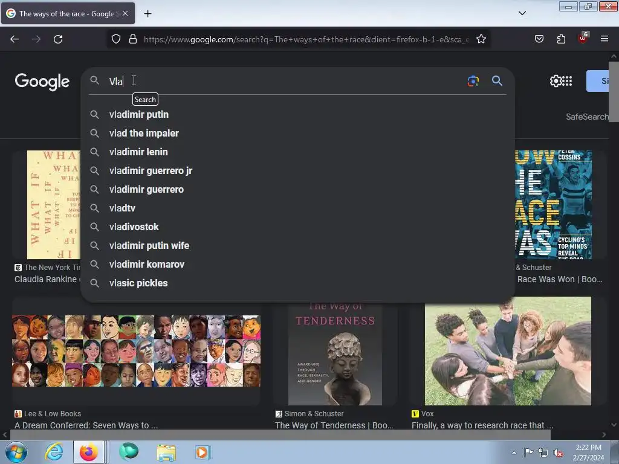Open 'Race Was Won | Boo...' result link

560,279
